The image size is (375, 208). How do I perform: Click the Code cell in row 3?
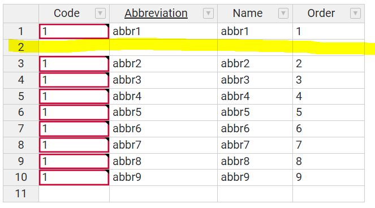coord(74,64)
